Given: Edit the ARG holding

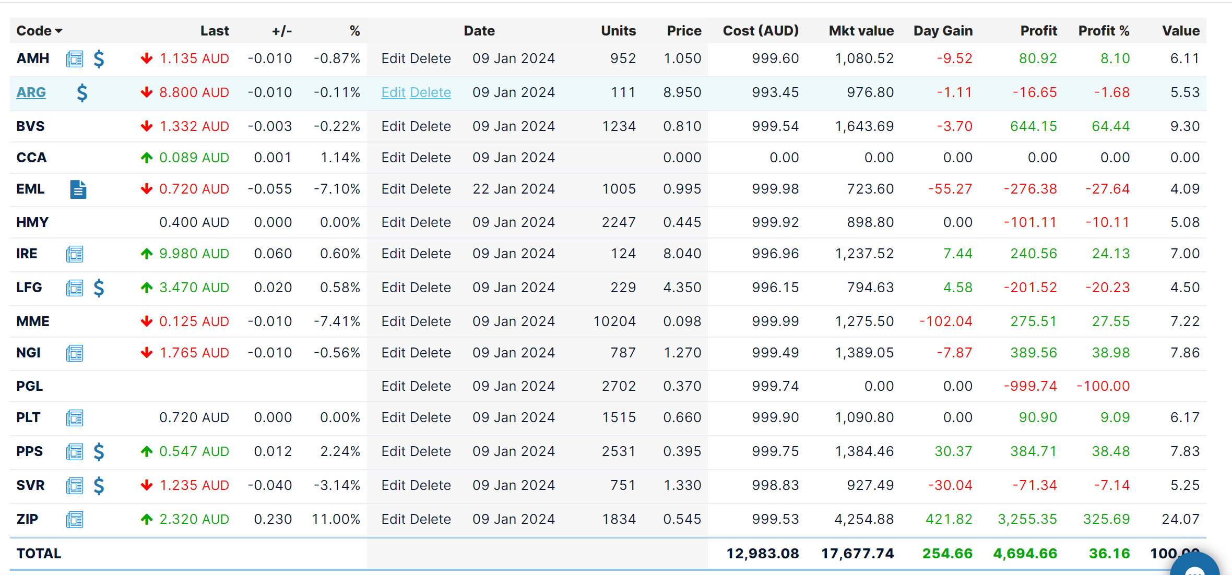Looking at the screenshot, I should pos(393,92).
